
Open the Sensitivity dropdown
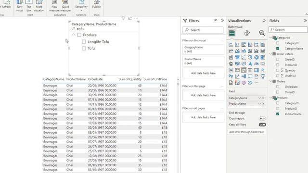[x=81, y=6]
